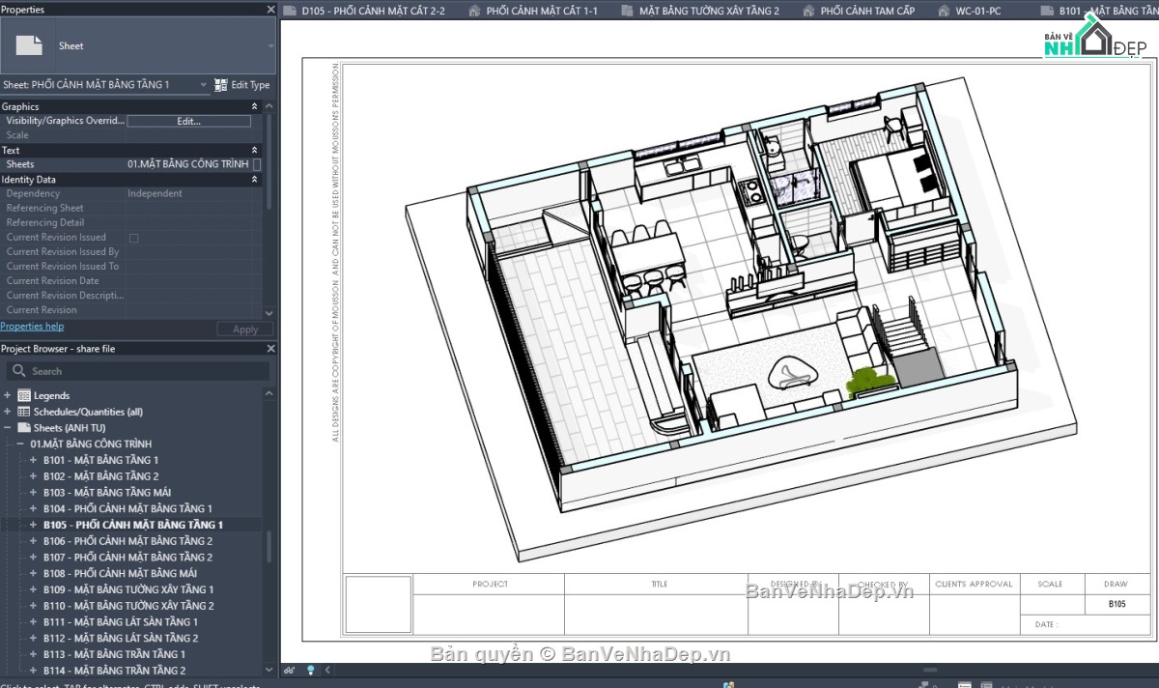Click the canvas horizontal scroll-left arrow
This screenshot has height=688, width=1159.
click(x=327, y=670)
